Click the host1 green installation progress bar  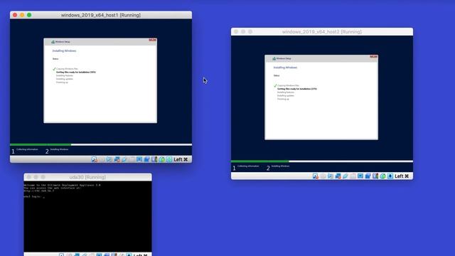click(x=41, y=144)
